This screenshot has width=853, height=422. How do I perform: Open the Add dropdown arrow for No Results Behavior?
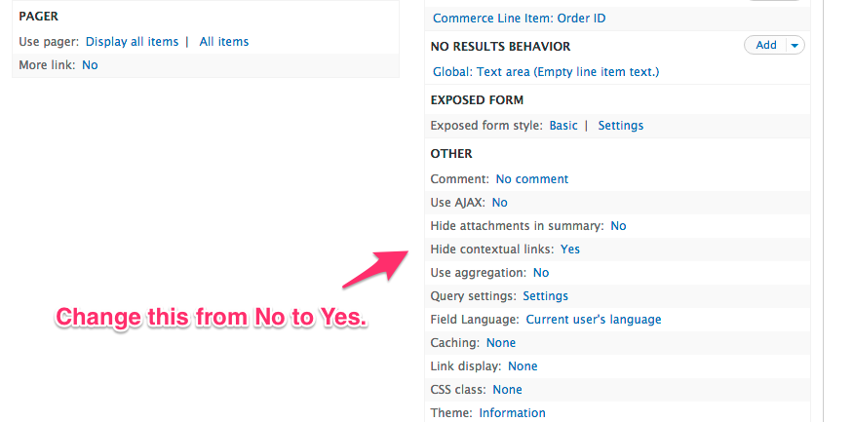(795, 45)
